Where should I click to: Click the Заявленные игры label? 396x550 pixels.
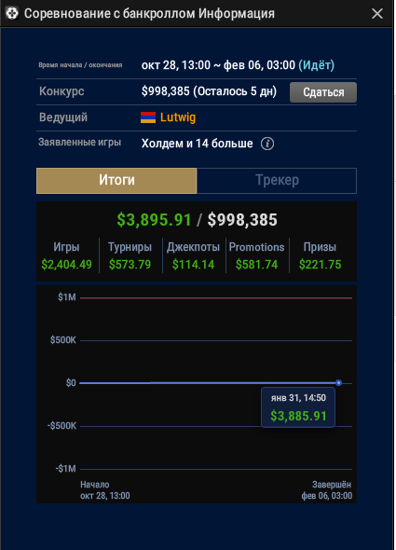click(x=79, y=142)
